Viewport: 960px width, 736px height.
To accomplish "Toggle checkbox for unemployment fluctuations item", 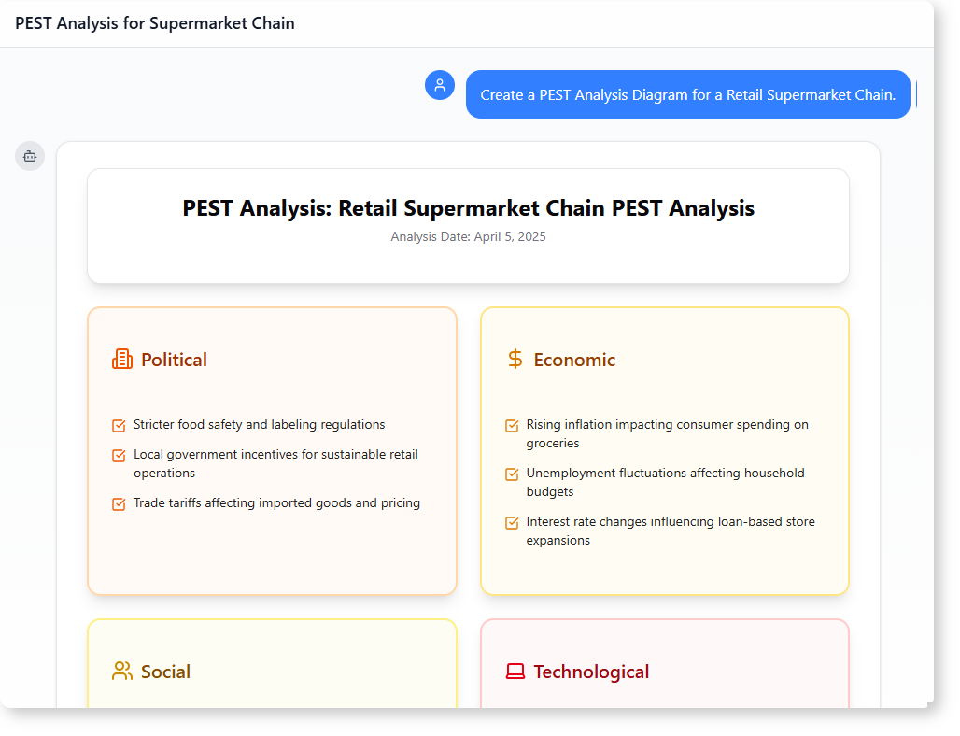I will click(512, 474).
